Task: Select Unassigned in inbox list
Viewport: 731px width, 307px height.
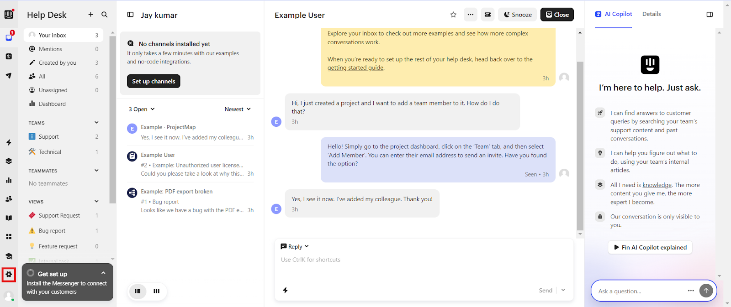Action: point(64,90)
